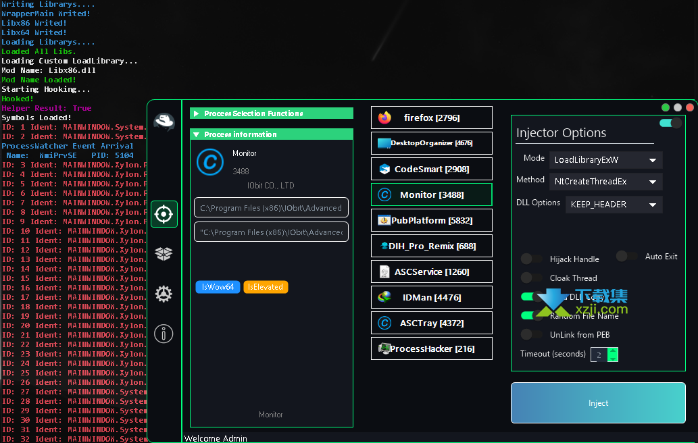Open the Mode dropdown
698x443 pixels.
point(606,160)
